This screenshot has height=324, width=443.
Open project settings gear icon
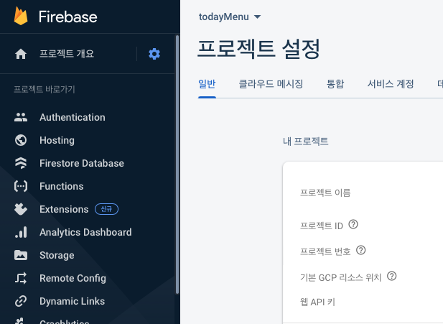(154, 54)
